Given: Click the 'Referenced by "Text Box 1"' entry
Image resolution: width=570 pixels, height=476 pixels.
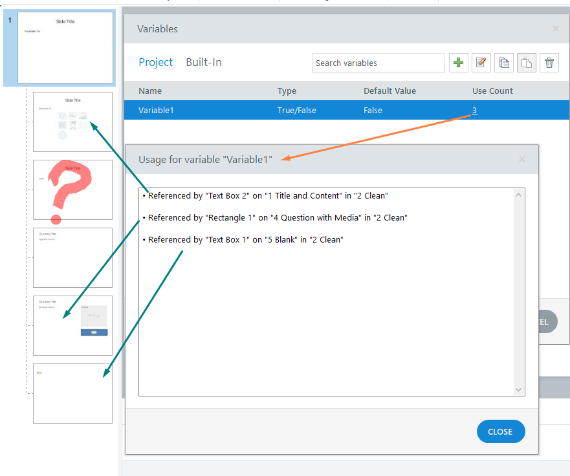Looking at the screenshot, I should point(243,240).
